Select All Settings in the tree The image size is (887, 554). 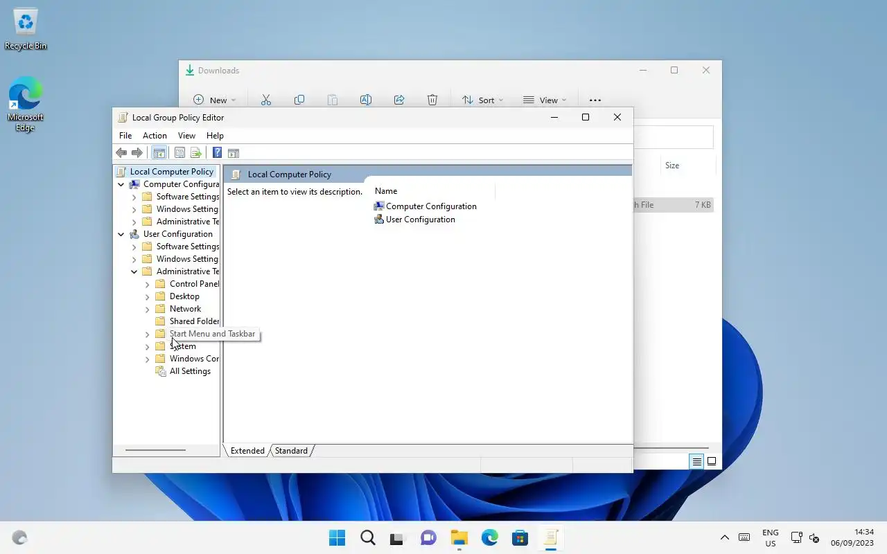click(190, 371)
